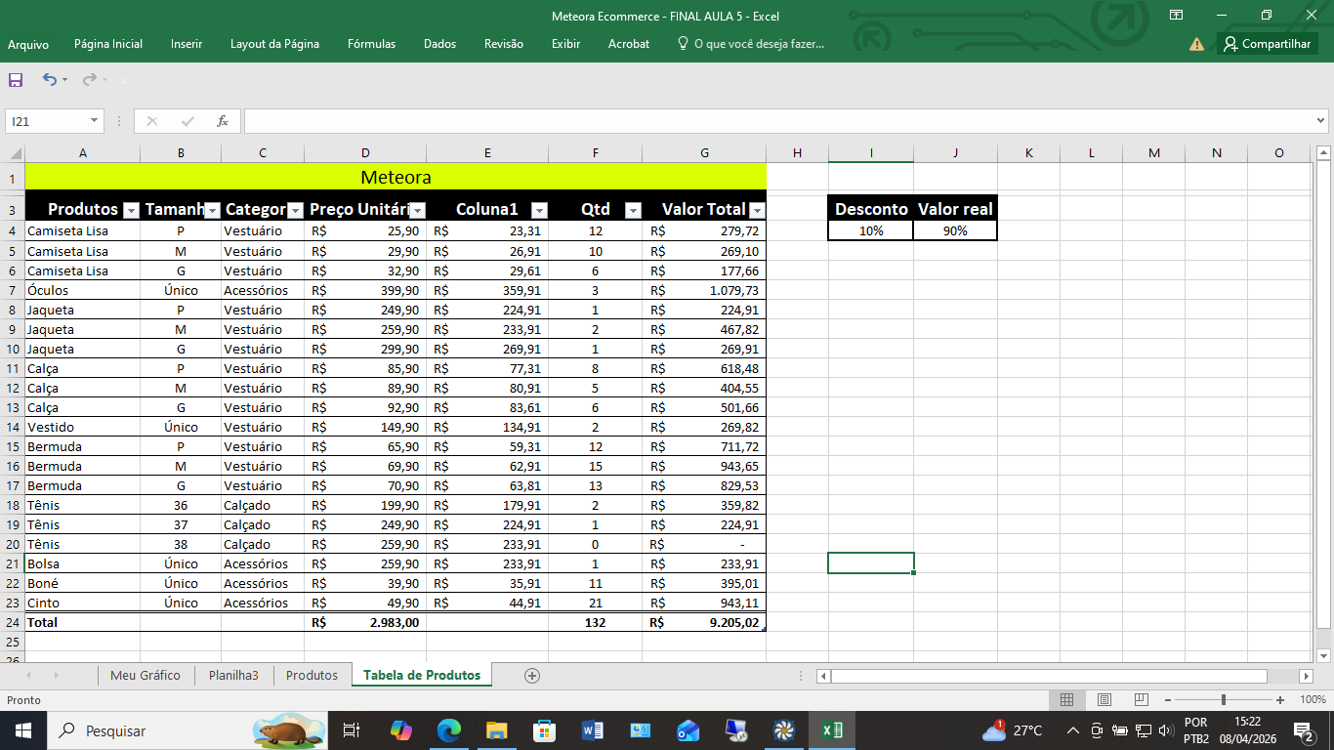Save the workbook with the floppy icon

tap(16, 80)
